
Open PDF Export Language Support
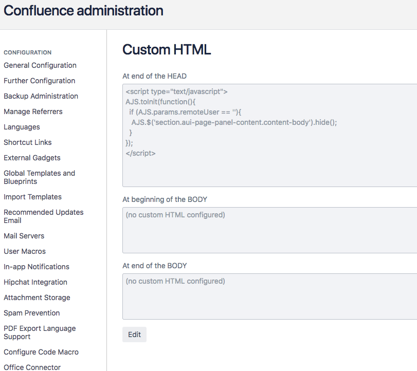click(40, 332)
